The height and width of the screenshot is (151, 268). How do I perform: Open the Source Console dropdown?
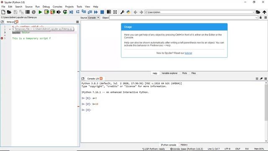(94, 18)
